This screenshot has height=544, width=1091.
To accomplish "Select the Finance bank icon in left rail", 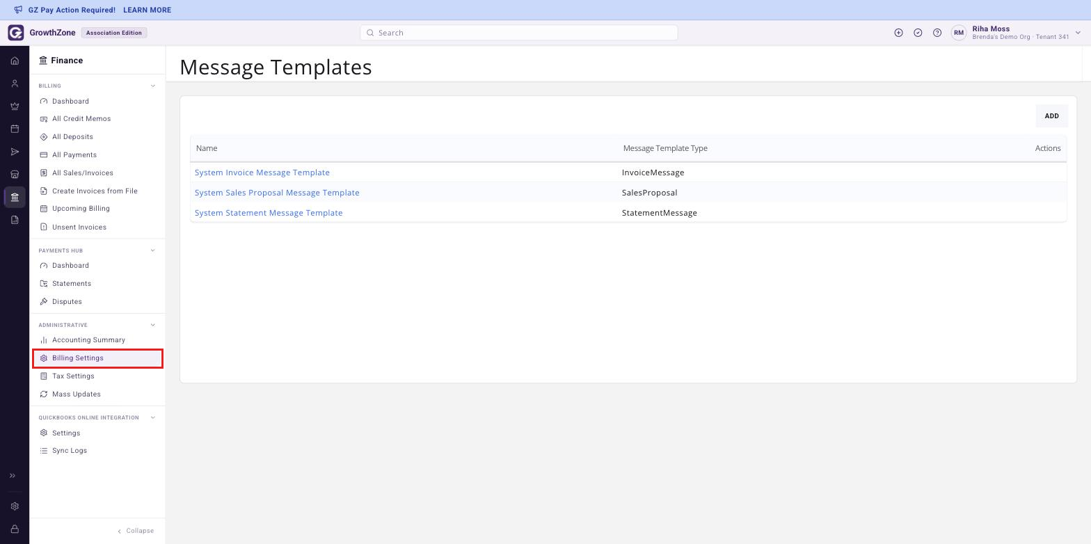I will pos(15,197).
